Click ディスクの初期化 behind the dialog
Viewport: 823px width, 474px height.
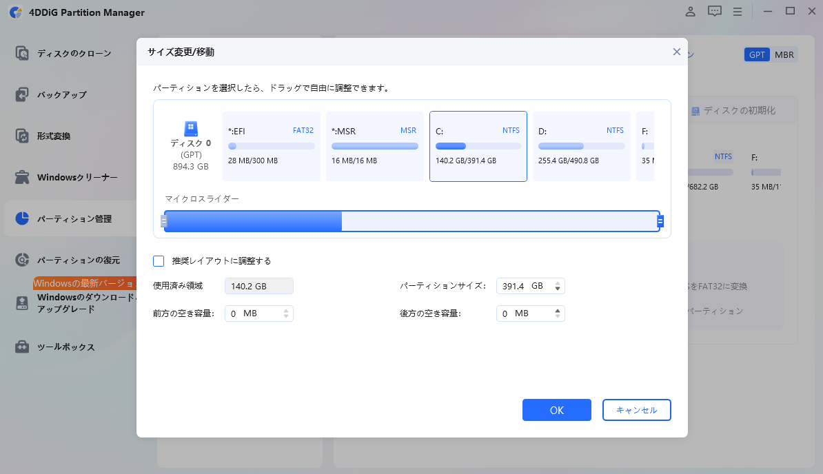(739, 111)
